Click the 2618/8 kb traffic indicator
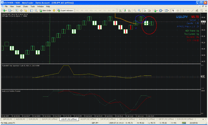 coord(194,123)
